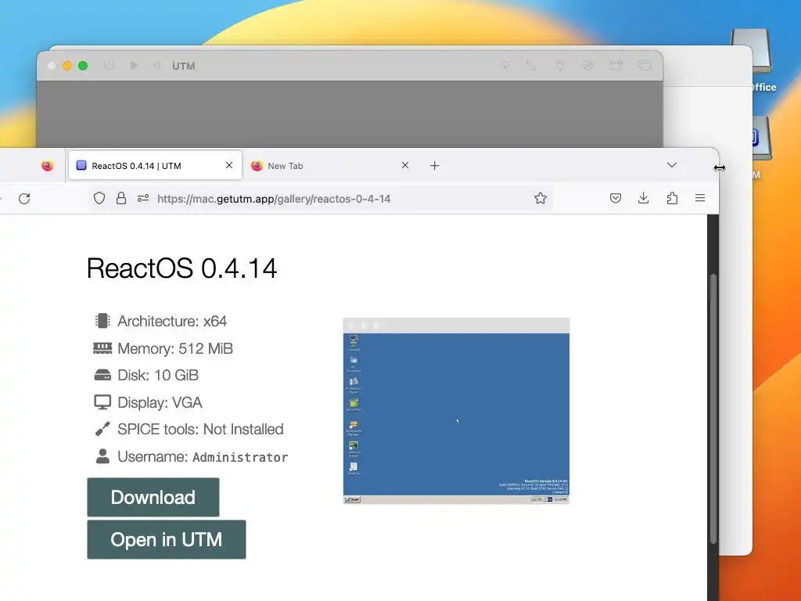The image size is (801, 601).
Task: Click SPICE tools: Not Installed text
Action: pyautogui.click(x=200, y=430)
